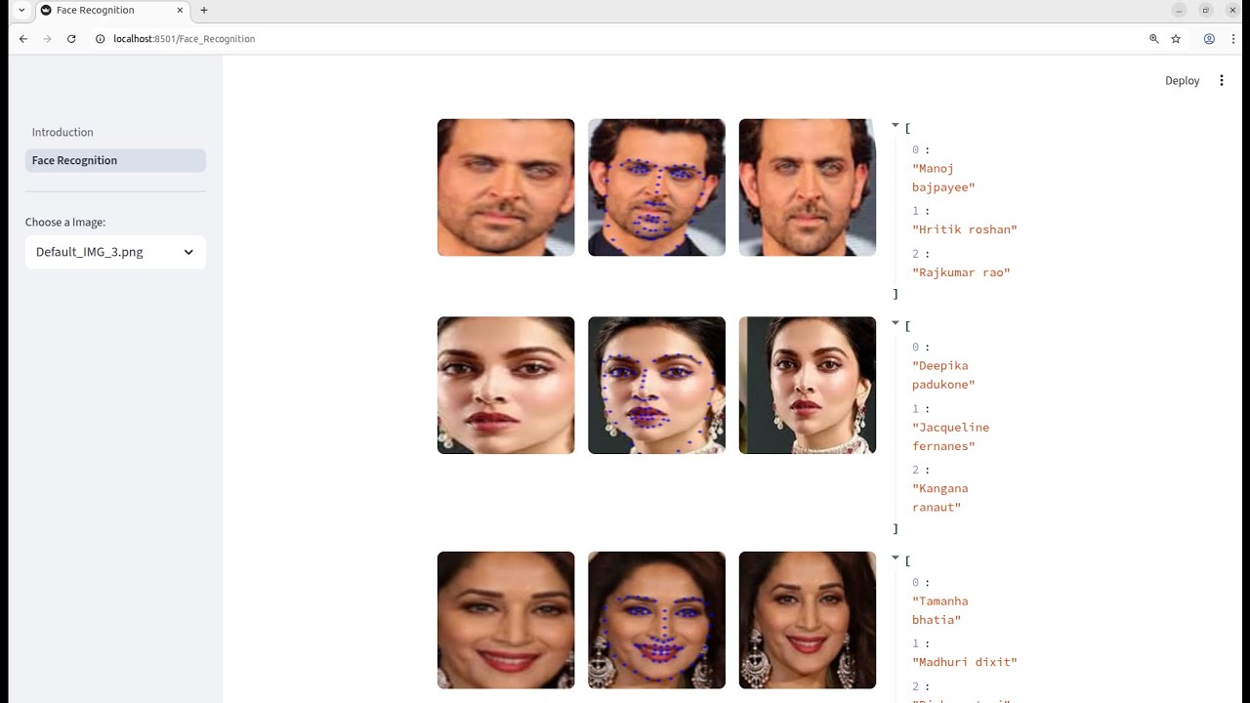
Task: Collapse the third JSON result array
Action: tap(895, 558)
